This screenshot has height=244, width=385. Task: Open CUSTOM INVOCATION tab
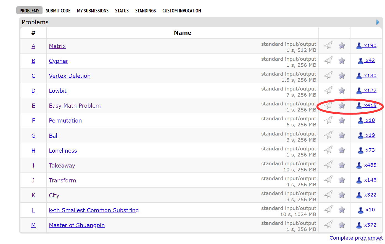coord(182,10)
